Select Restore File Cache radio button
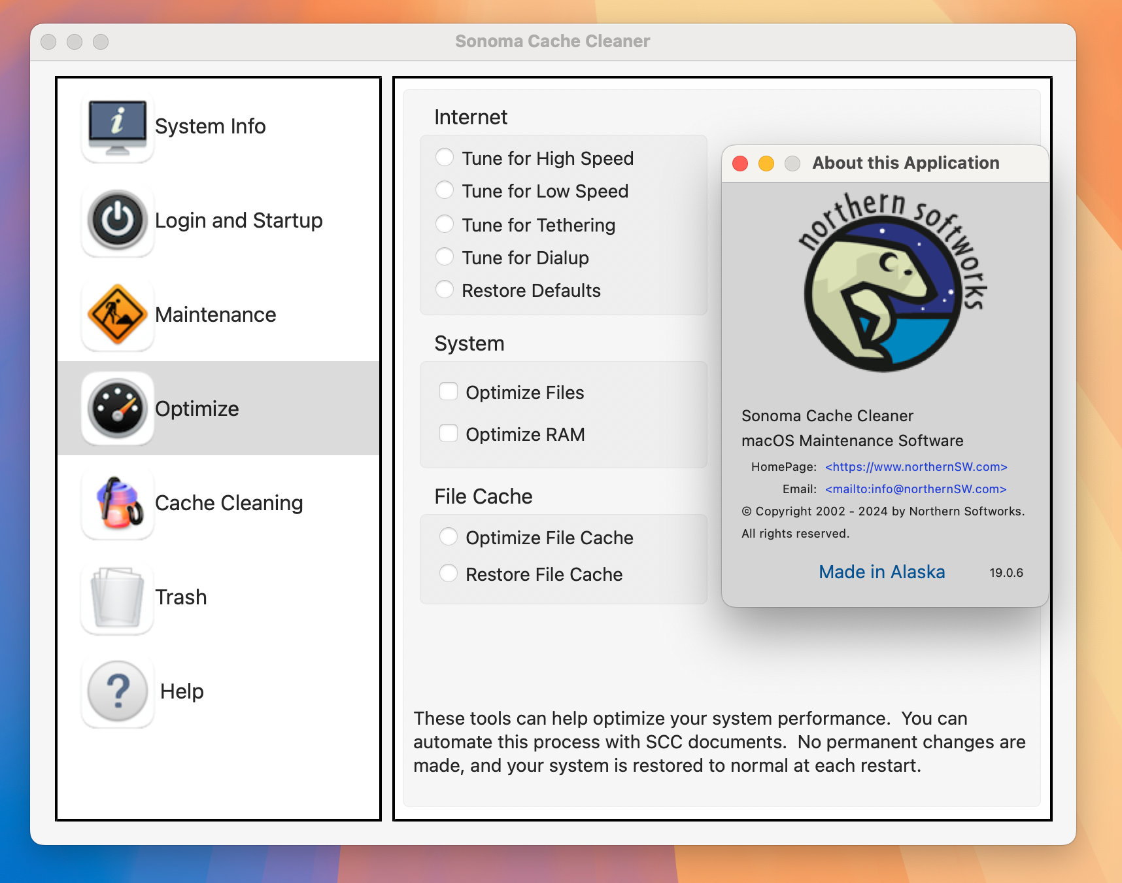Viewport: 1122px width, 883px height. coord(449,573)
